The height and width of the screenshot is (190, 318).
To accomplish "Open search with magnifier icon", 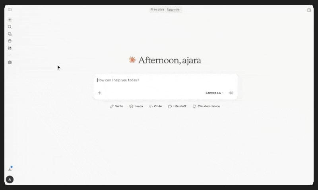I will click(x=10, y=27).
